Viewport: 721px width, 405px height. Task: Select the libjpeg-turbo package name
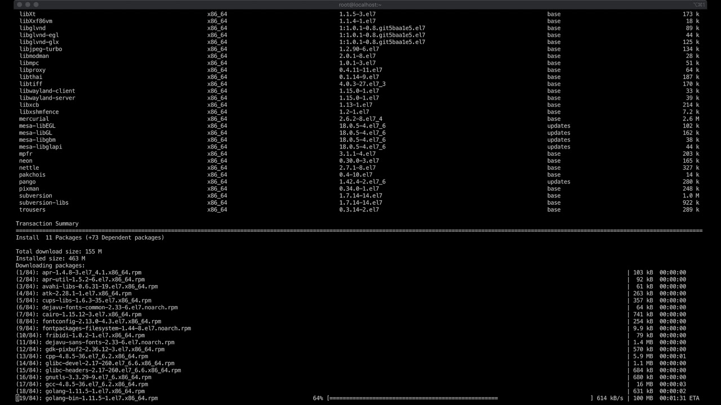pos(41,49)
